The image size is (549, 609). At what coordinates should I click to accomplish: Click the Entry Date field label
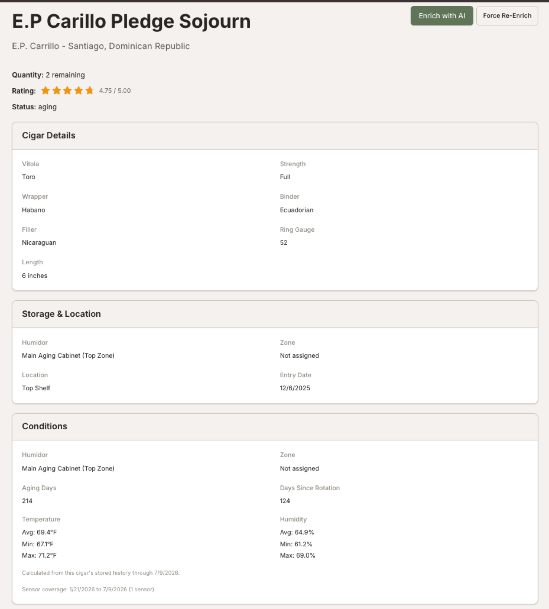pos(296,375)
